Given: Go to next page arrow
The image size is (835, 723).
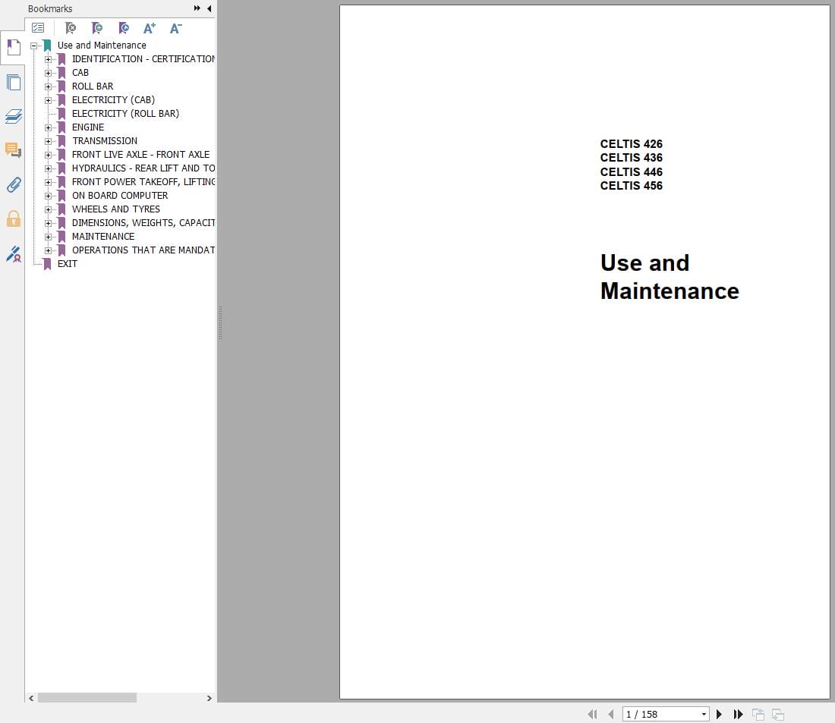Looking at the screenshot, I should (x=719, y=714).
